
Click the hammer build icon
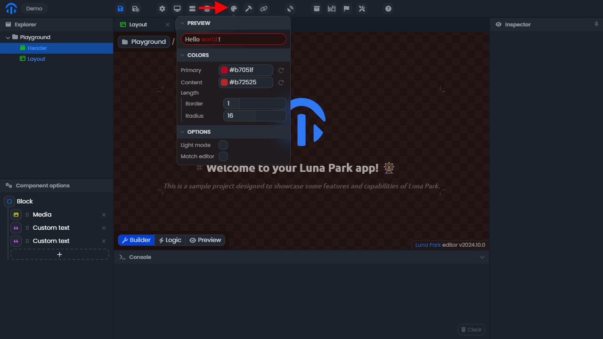point(249,8)
